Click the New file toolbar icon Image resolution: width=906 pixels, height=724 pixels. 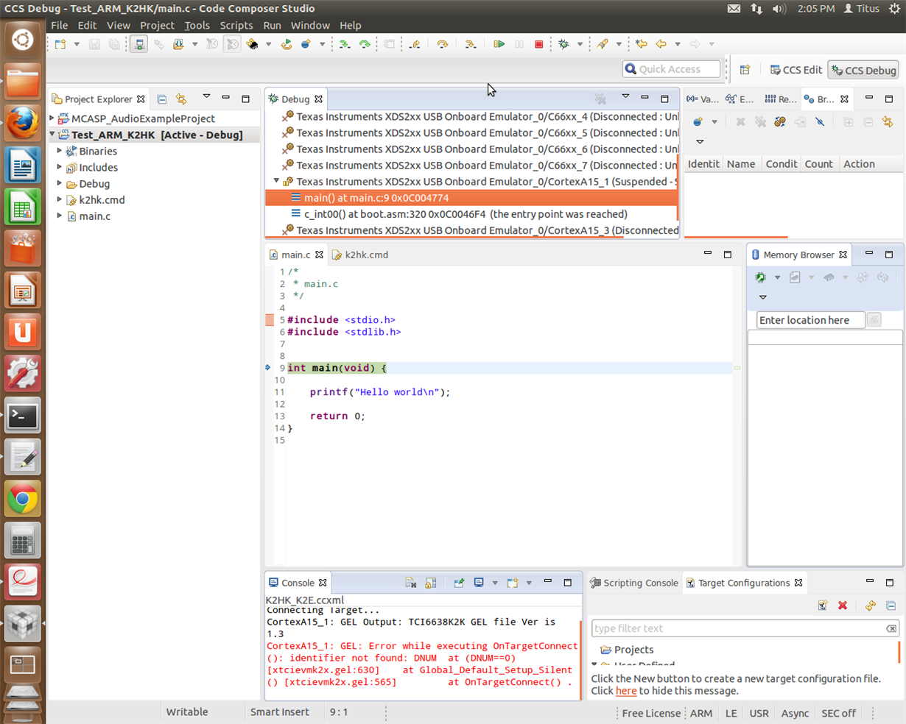(60, 44)
